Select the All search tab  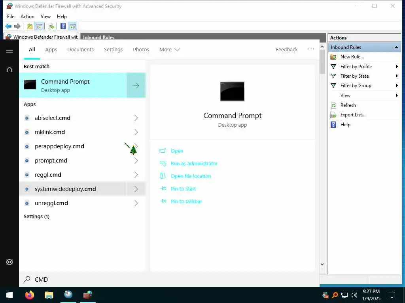(32, 49)
